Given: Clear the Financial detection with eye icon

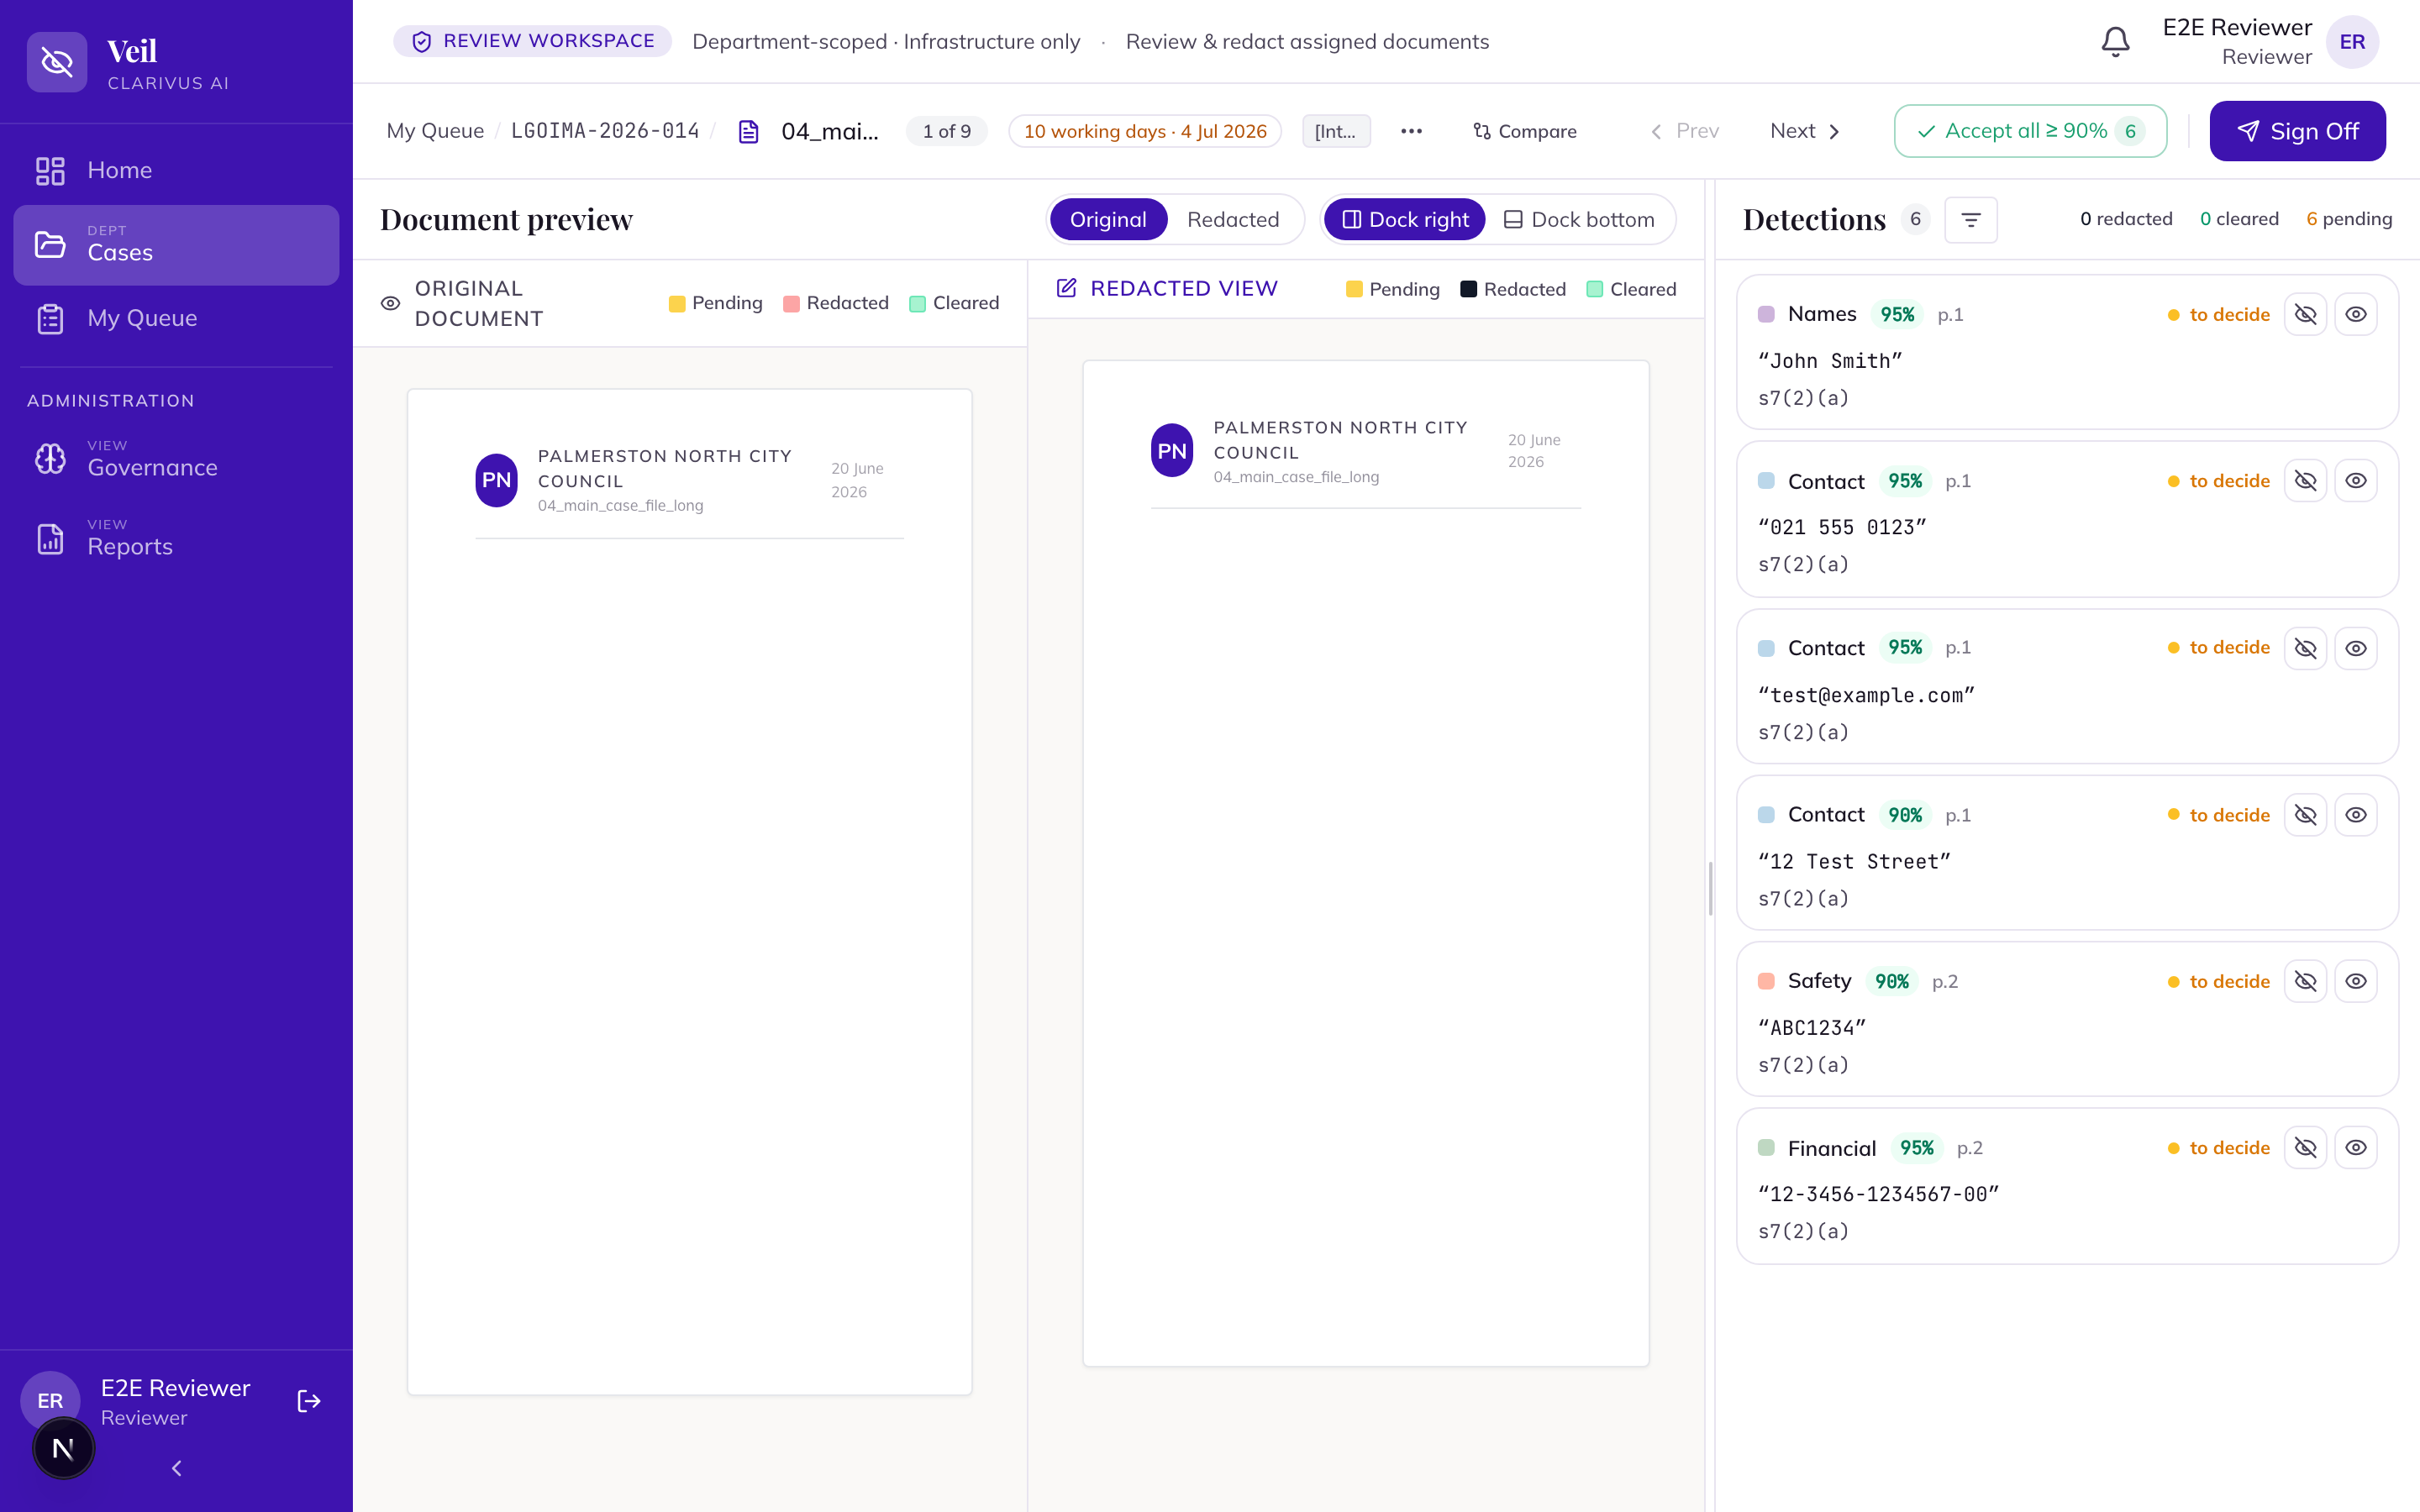Looking at the screenshot, I should (2355, 1148).
